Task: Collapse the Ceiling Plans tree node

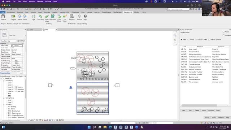Action: tap(4, 98)
